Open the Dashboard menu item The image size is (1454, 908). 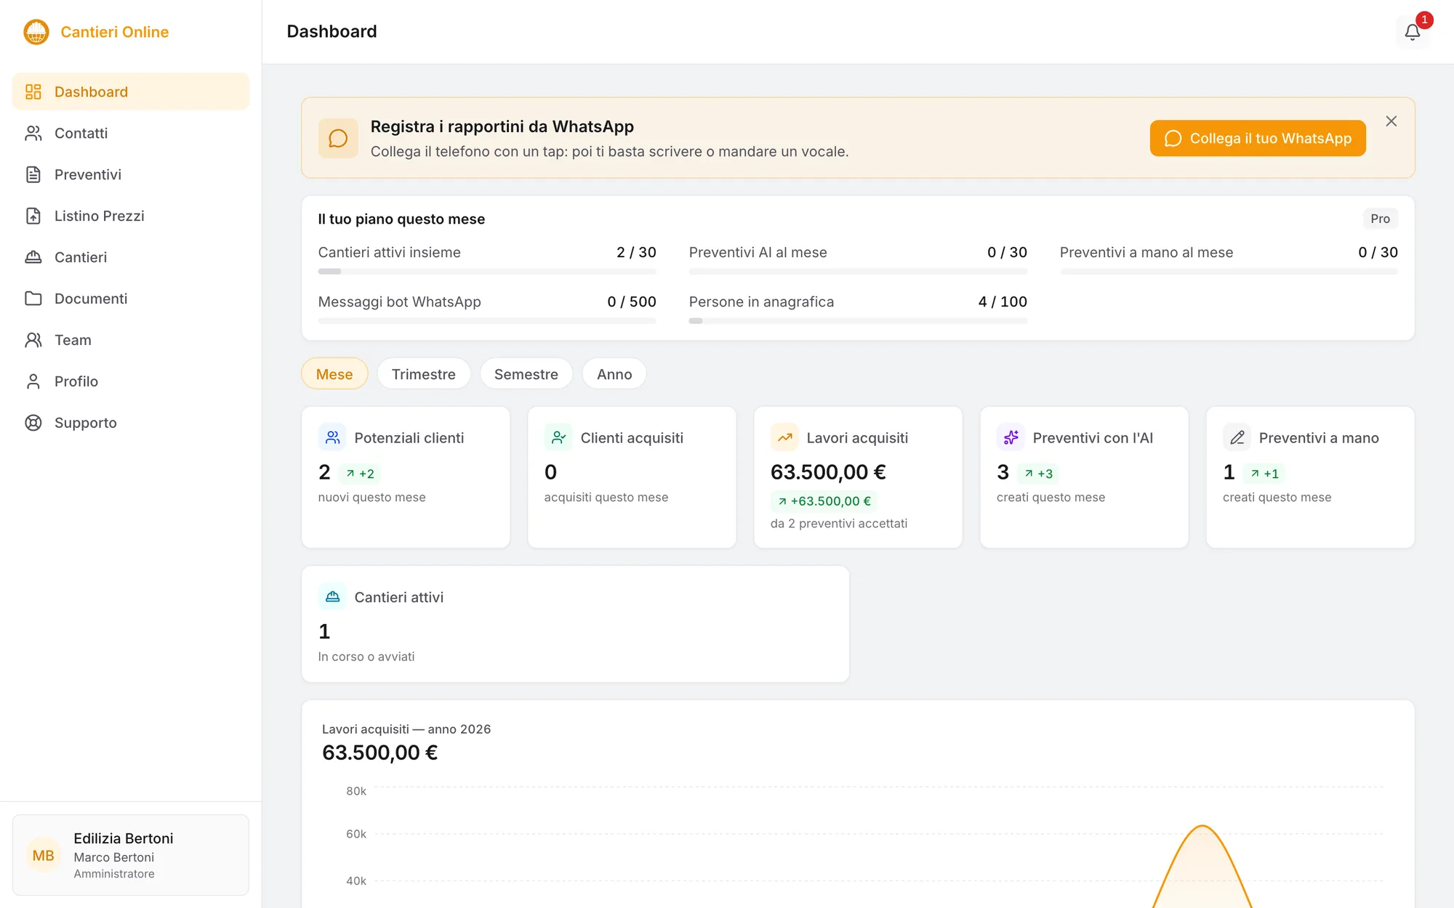click(x=131, y=92)
